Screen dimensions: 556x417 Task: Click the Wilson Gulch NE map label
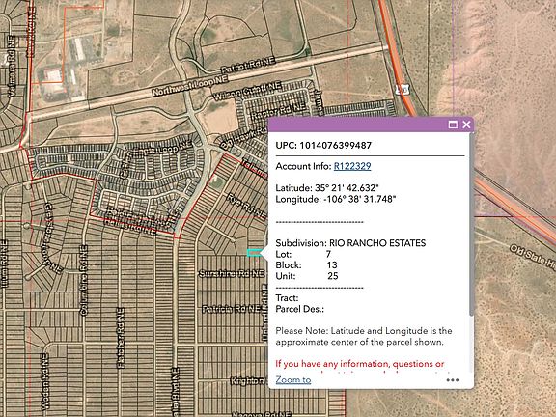247,91
